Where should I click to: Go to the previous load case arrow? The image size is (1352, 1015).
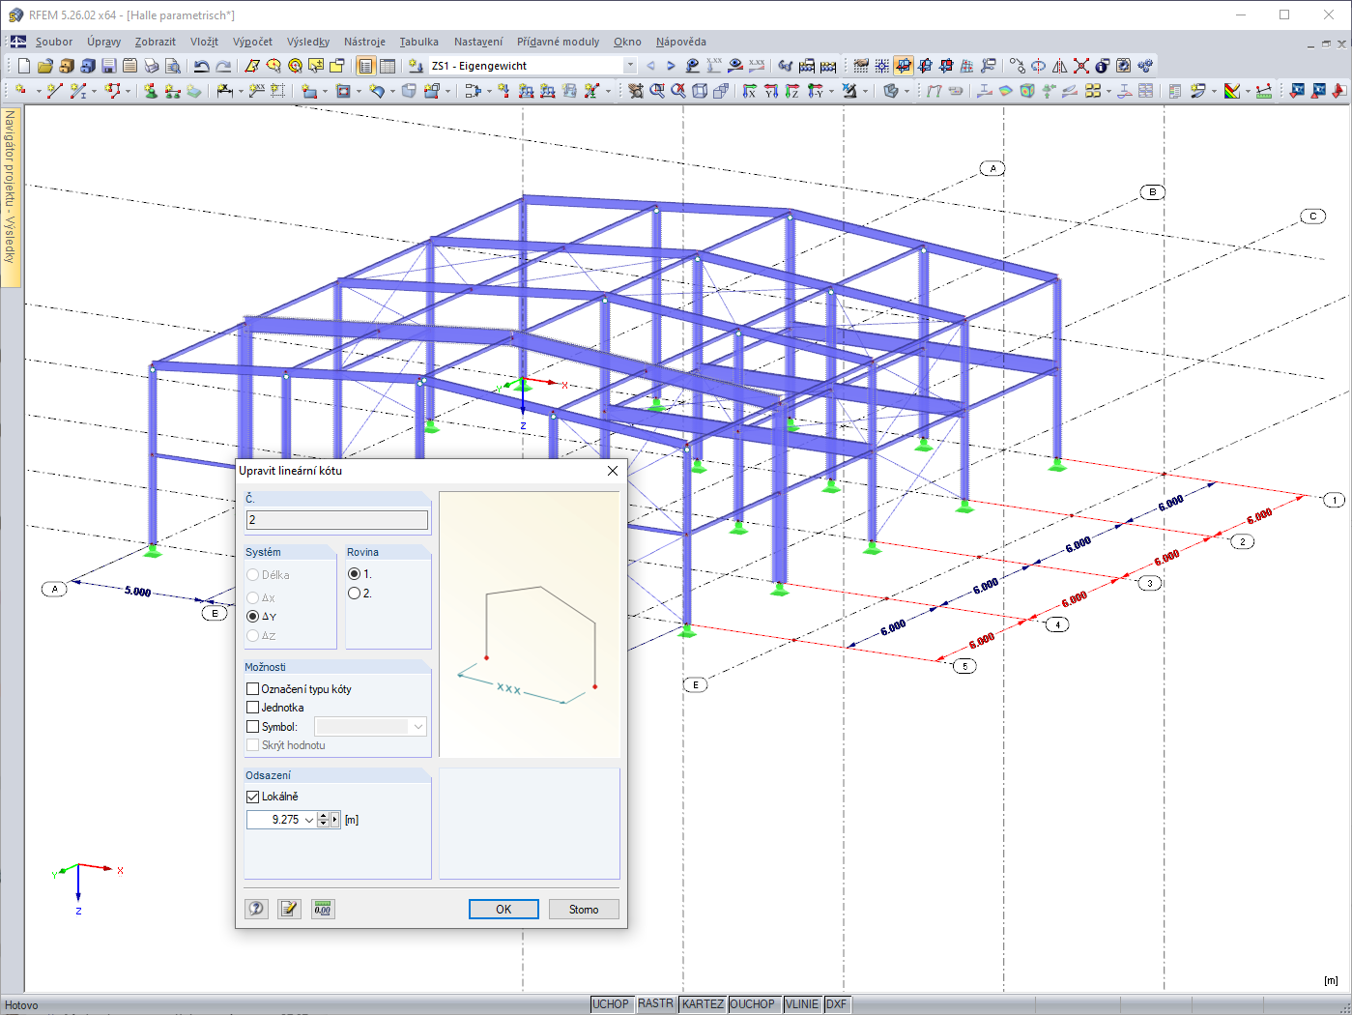pos(650,66)
